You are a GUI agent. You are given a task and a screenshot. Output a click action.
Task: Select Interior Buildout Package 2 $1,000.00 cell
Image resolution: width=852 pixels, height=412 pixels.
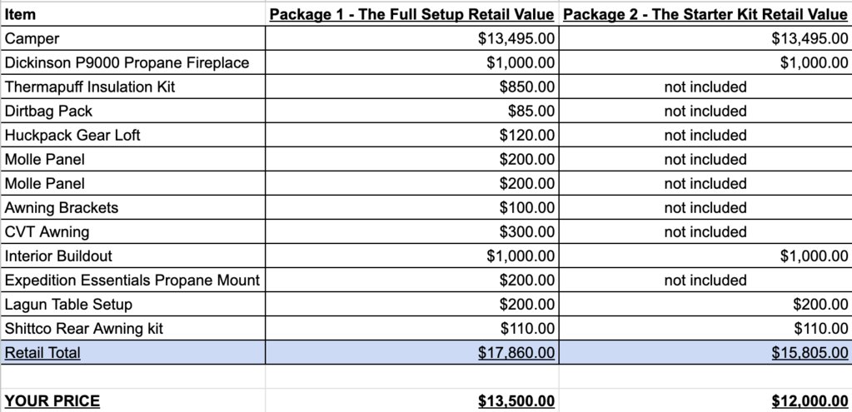point(705,256)
